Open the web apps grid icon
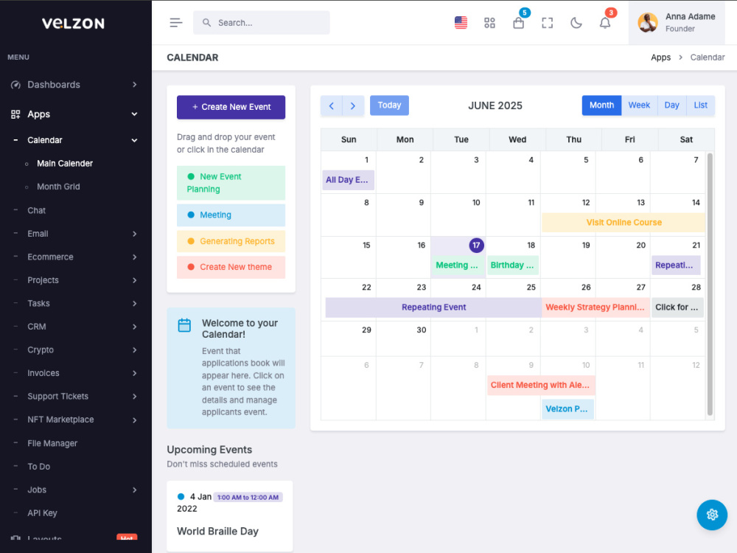 pyautogui.click(x=489, y=23)
